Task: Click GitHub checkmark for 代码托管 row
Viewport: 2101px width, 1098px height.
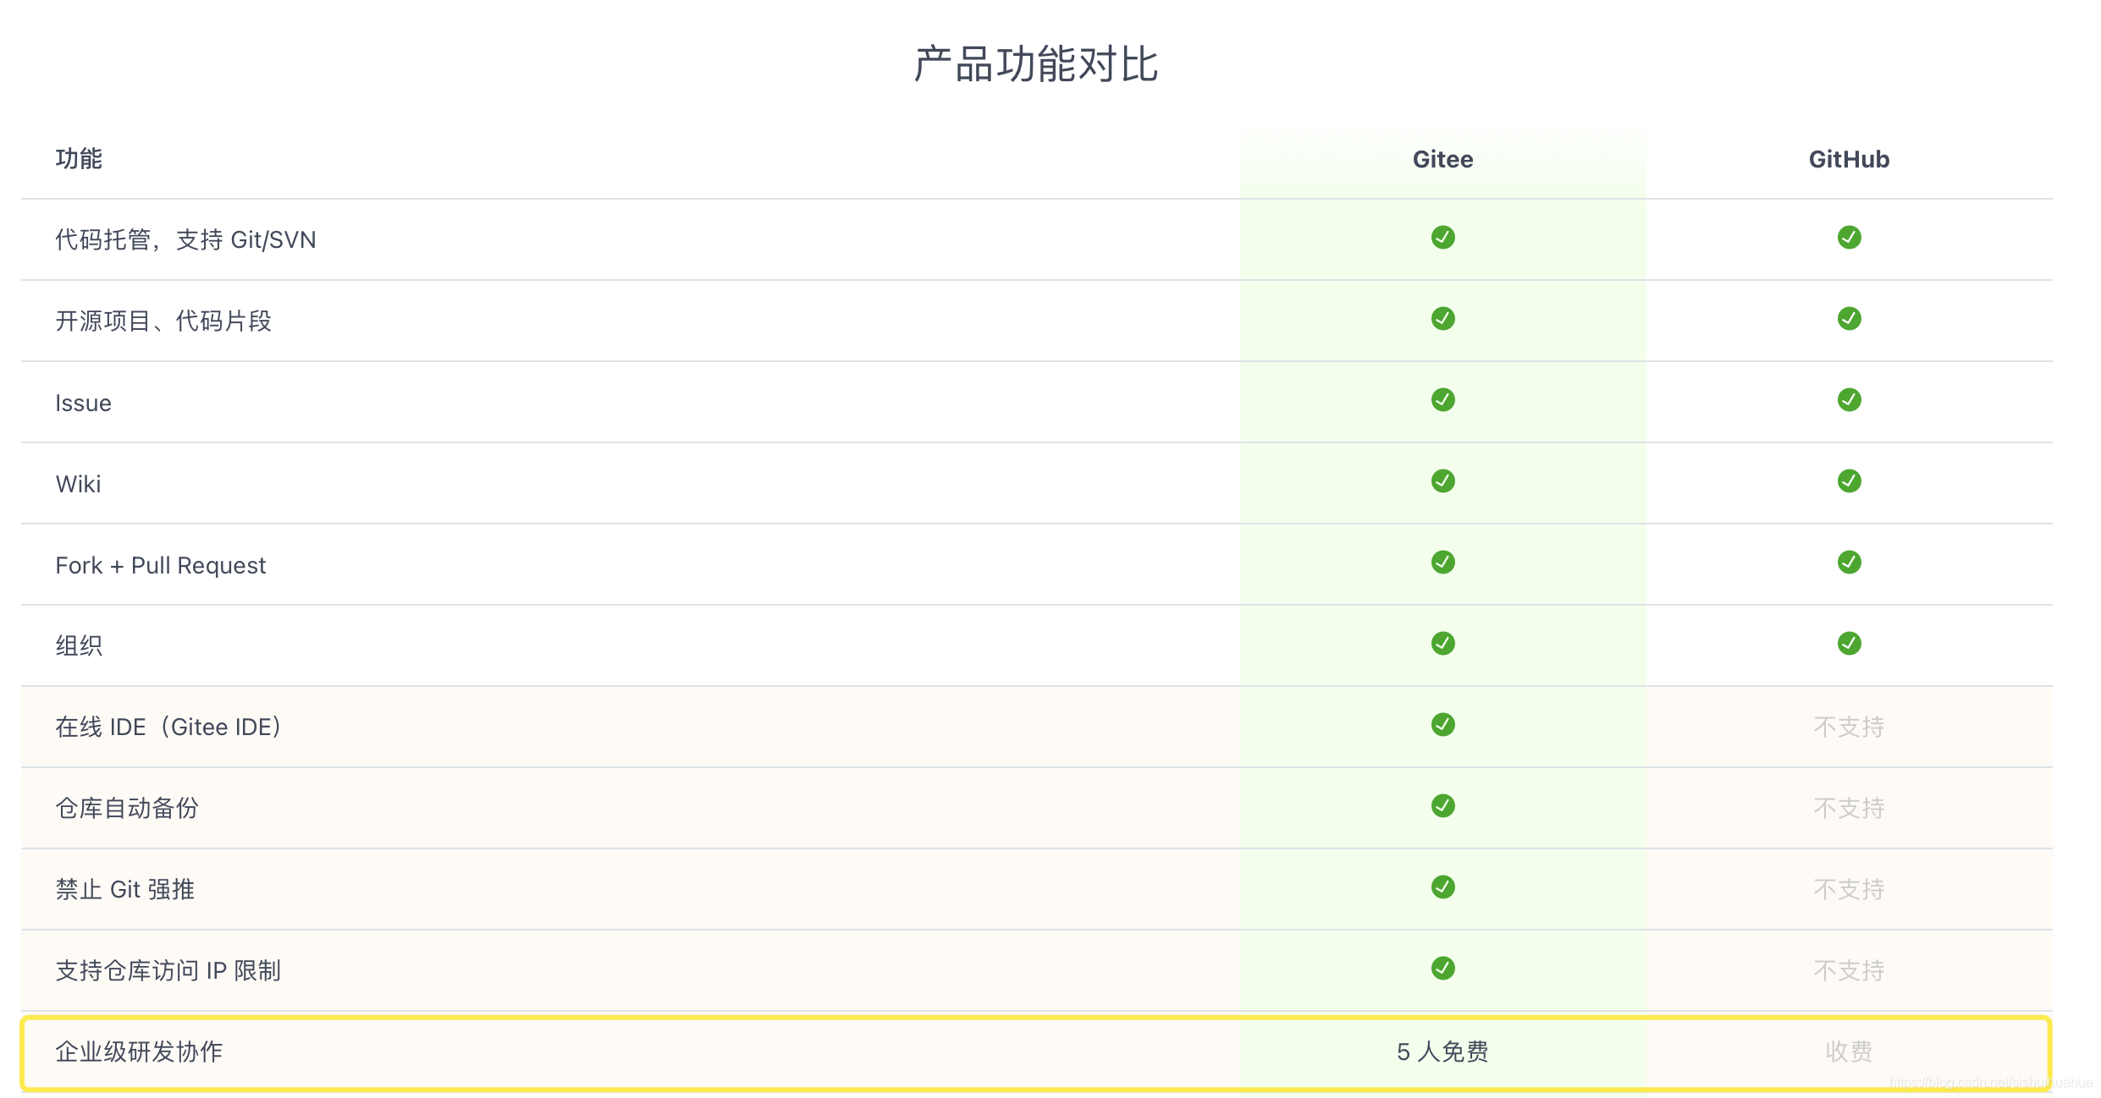Action: (1849, 238)
